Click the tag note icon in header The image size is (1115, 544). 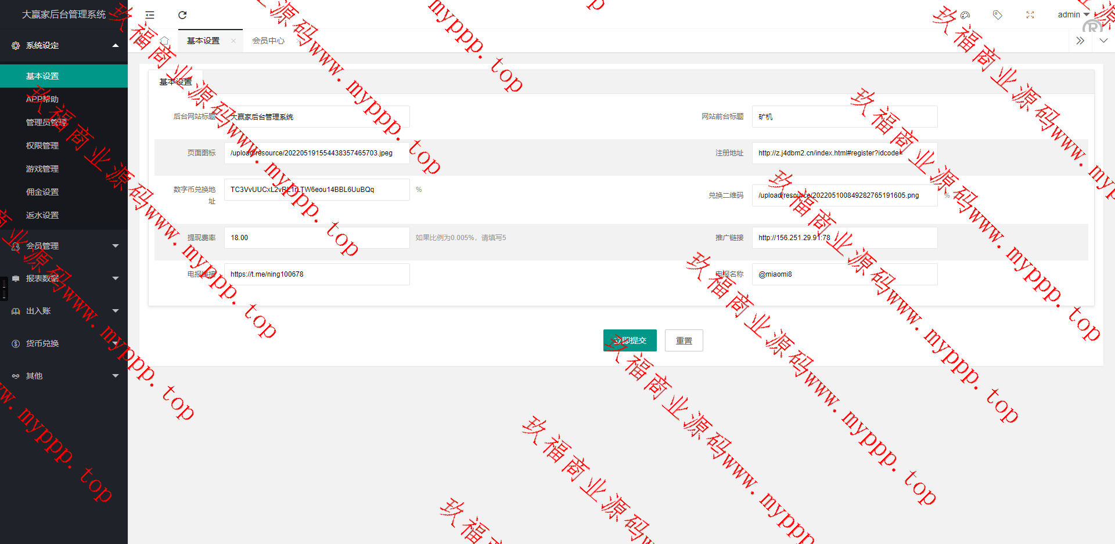click(998, 15)
